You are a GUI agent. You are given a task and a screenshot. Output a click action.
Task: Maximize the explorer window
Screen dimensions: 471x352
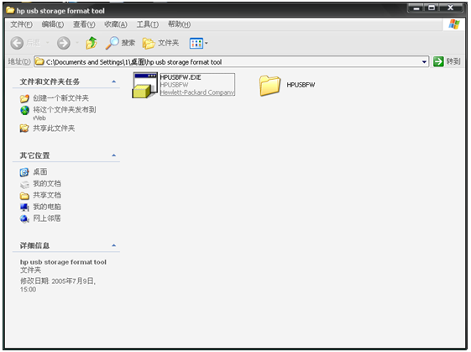tap(432, 8)
